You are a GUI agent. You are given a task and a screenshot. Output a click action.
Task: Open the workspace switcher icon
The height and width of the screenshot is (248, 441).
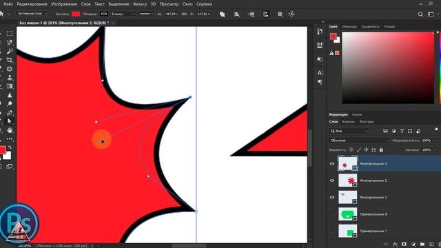[x=431, y=14]
